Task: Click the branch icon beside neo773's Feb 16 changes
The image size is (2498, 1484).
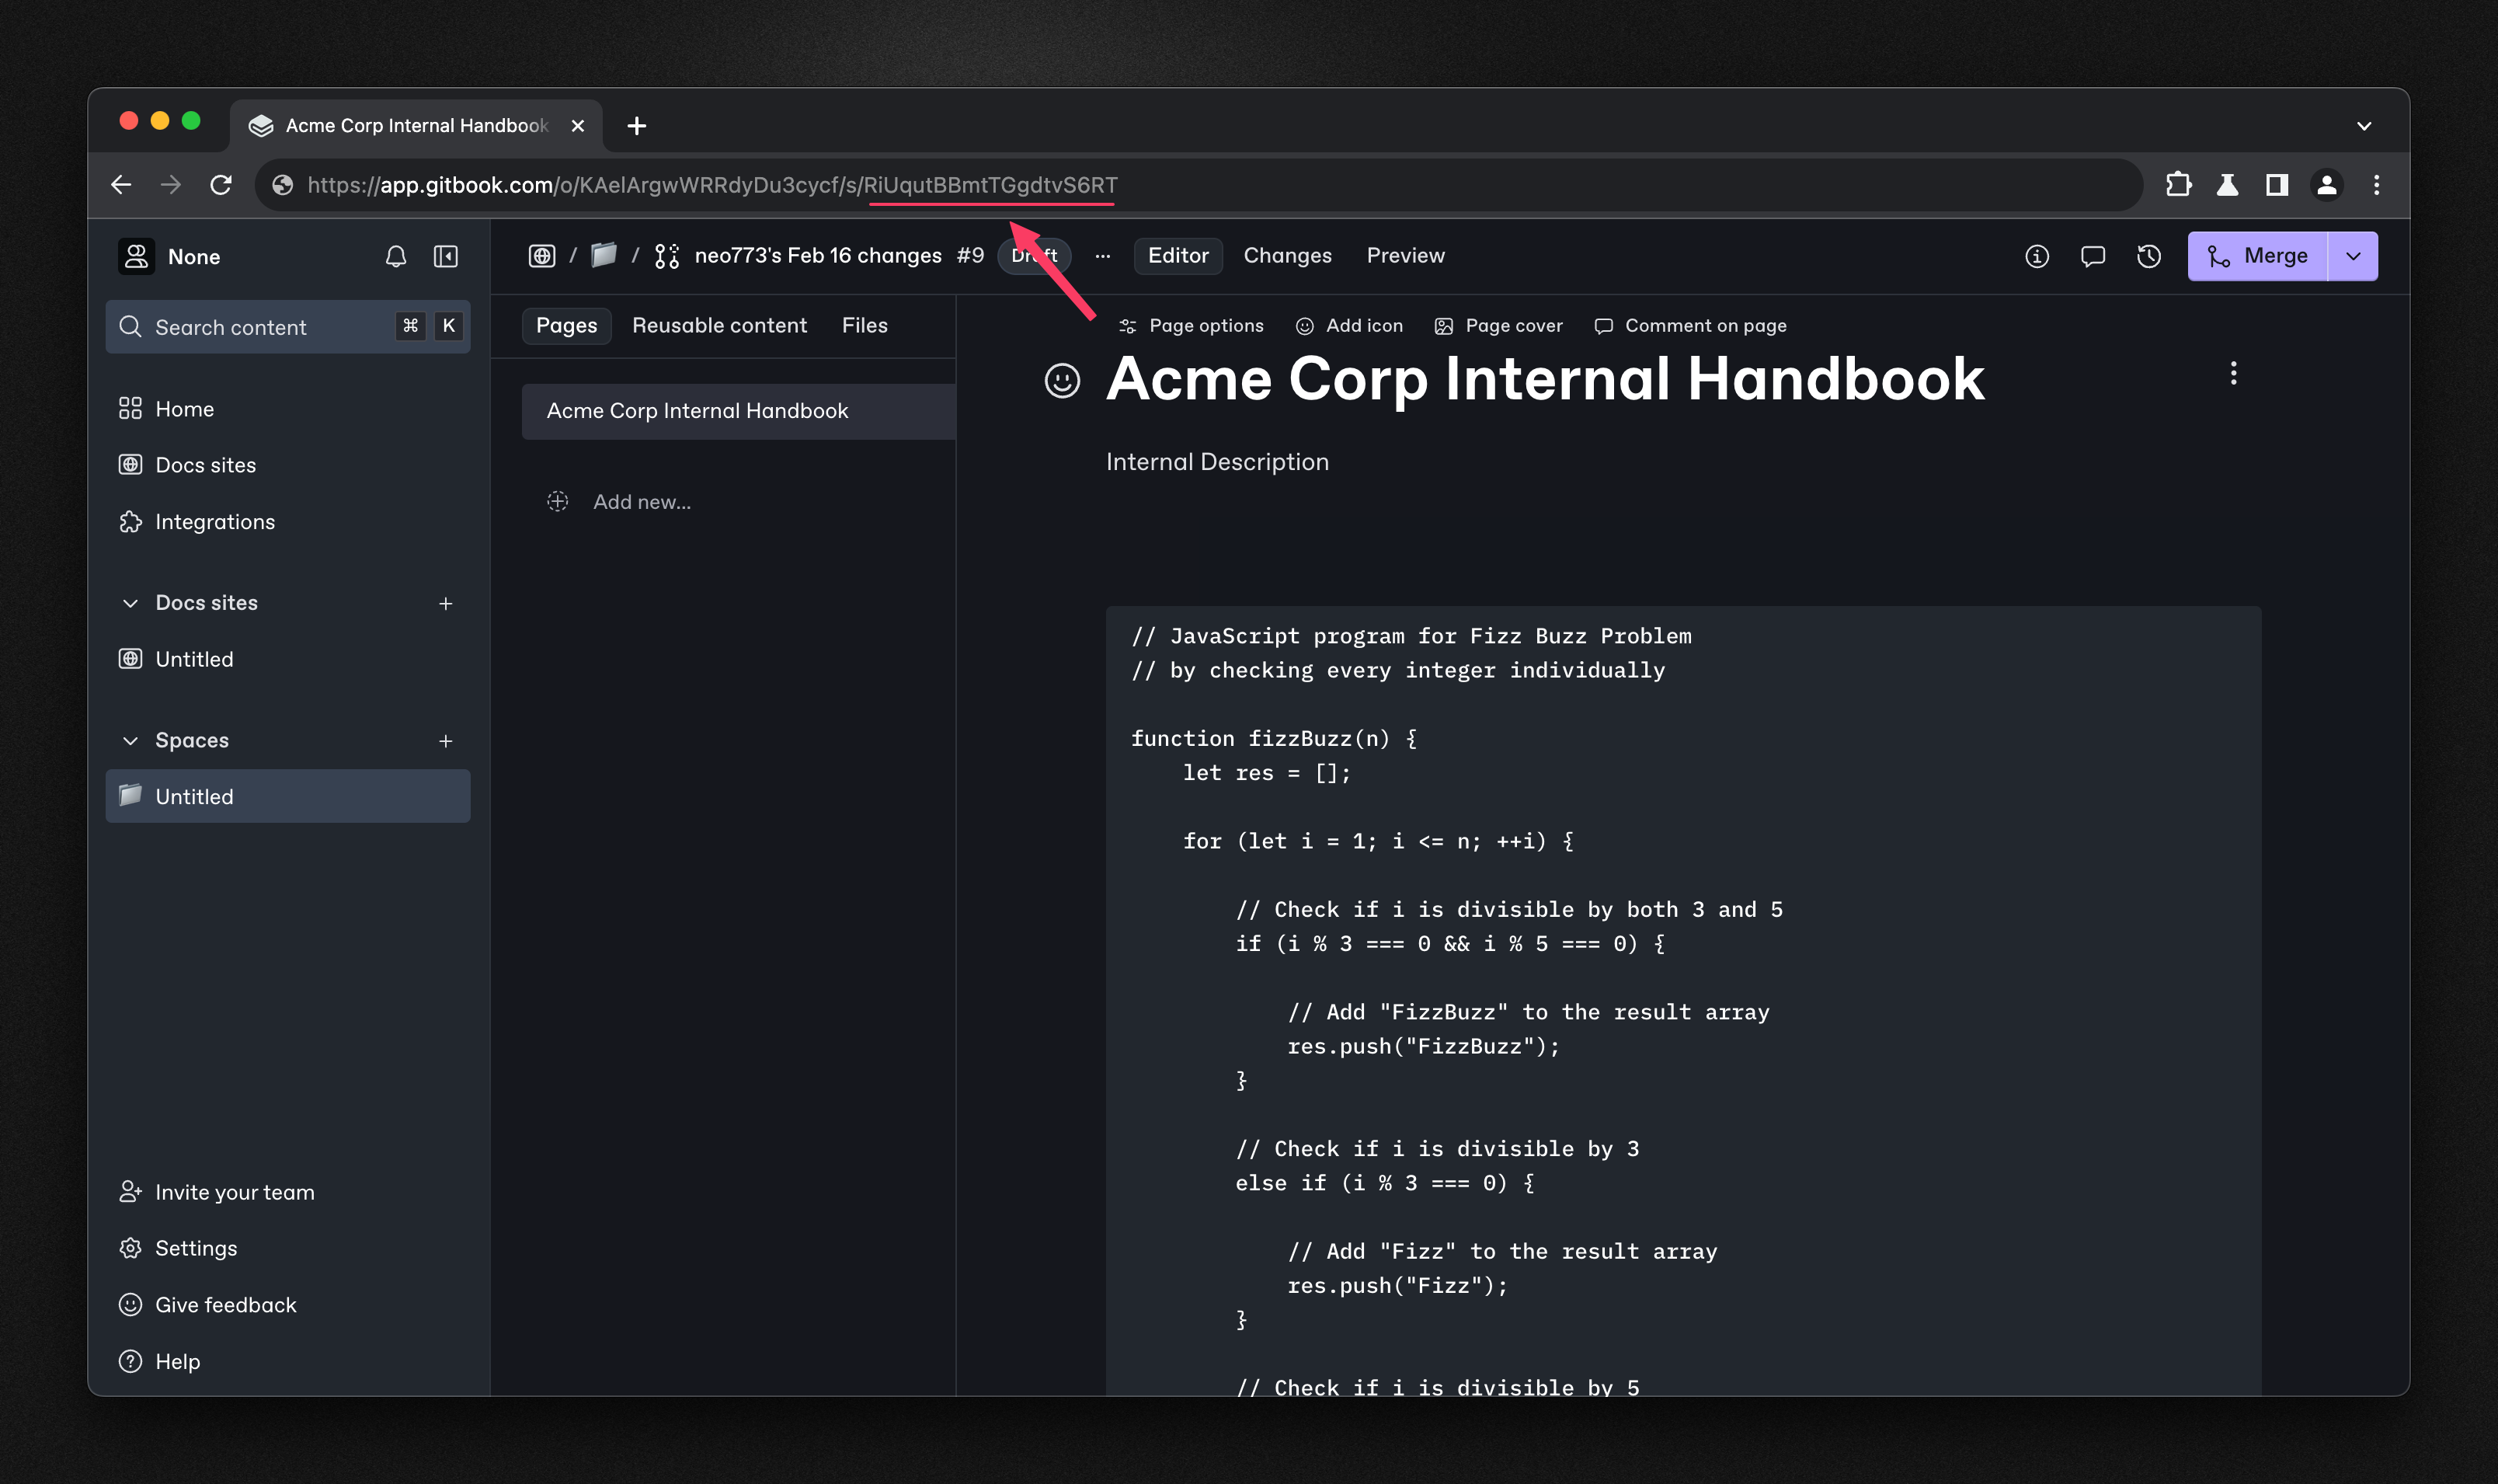Action: (666, 255)
